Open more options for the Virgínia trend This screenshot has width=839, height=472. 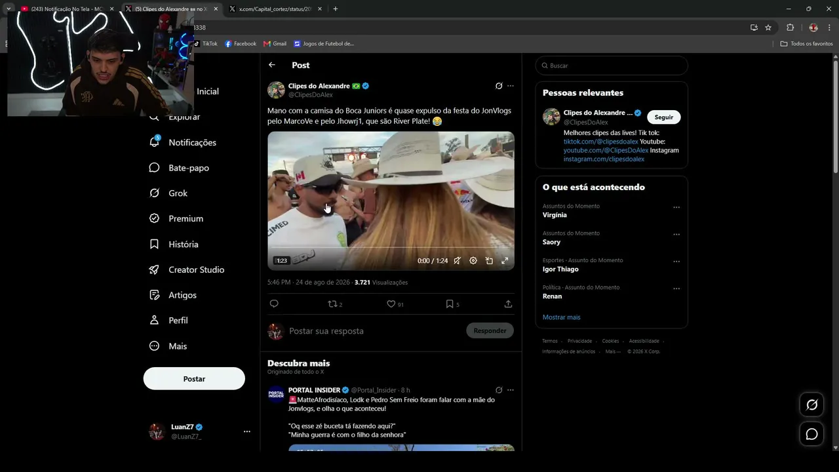point(676,207)
